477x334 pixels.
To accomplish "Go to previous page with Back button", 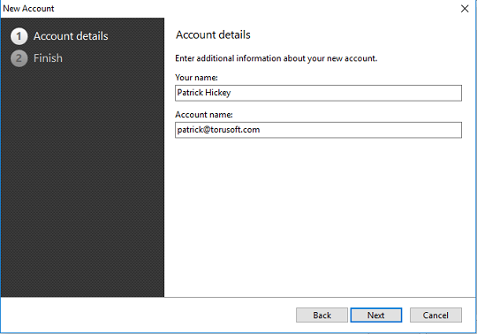I will click(x=322, y=315).
